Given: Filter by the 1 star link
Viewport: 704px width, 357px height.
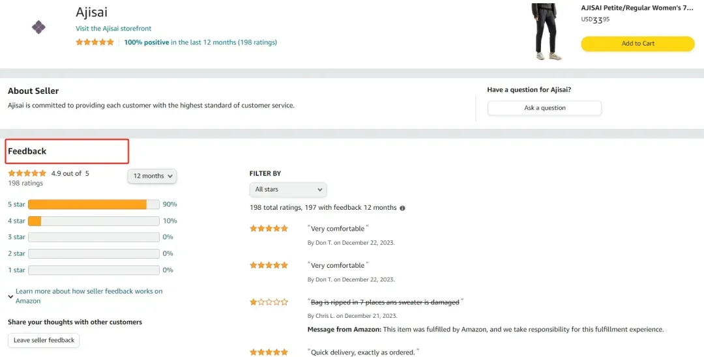Looking at the screenshot, I should pyautogui.click(x=16, y=270).
